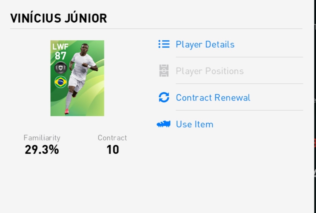316x213 pixels.
Task: Click the LWF position label on the card
Action: pyautogui.click(x=60, y=46)
